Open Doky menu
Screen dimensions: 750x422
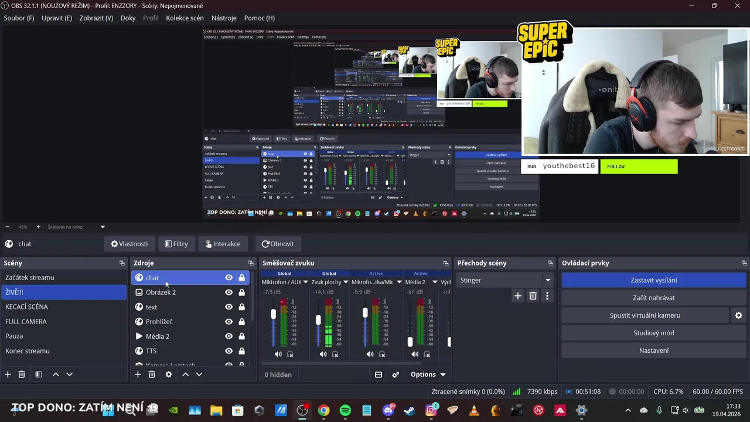128,18
